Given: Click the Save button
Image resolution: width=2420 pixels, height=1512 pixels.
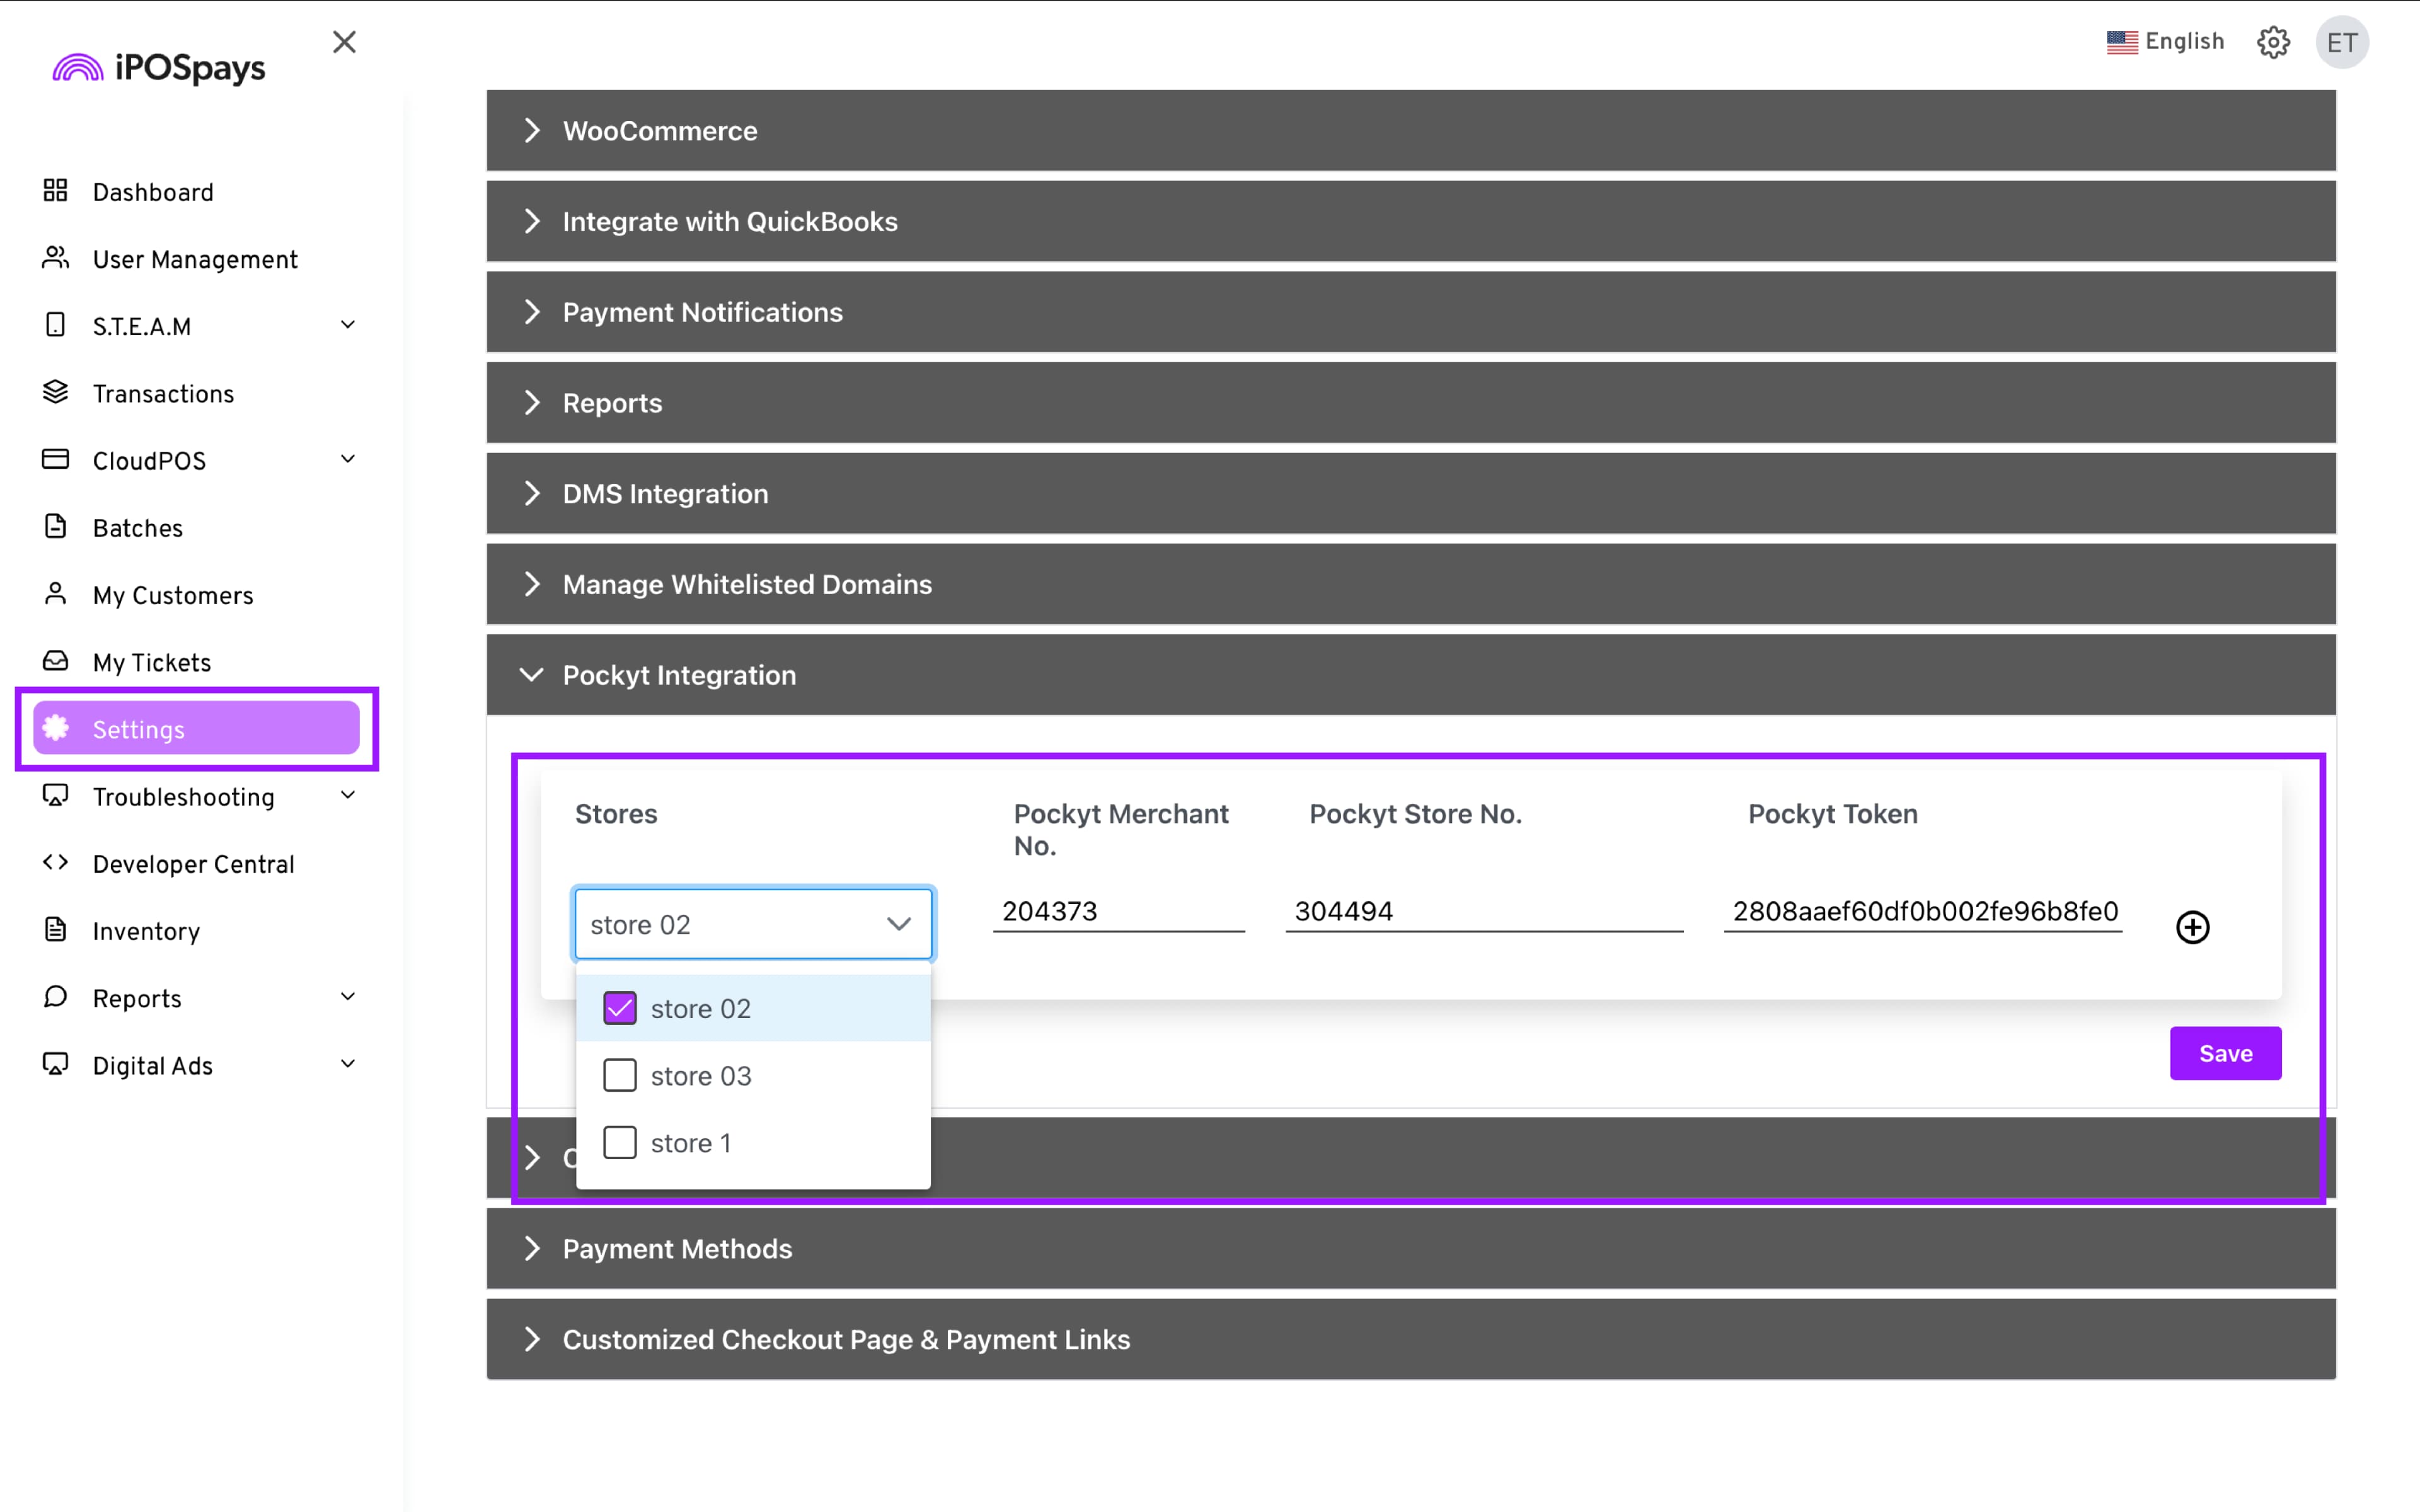Looking at the screenshot, I should click(x=2224, y=1053).
